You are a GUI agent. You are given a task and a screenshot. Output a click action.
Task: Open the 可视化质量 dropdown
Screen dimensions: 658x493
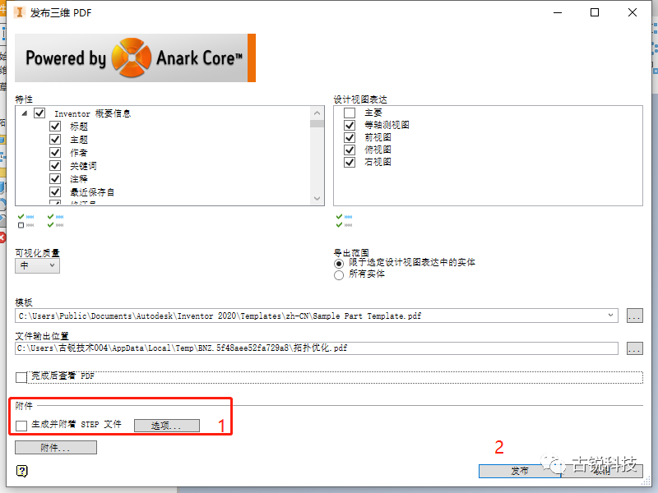(37, 265)
